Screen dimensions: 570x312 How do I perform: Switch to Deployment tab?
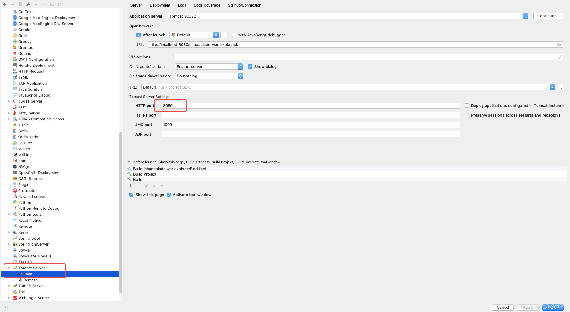pyautogui.click(x=160, y=5)
